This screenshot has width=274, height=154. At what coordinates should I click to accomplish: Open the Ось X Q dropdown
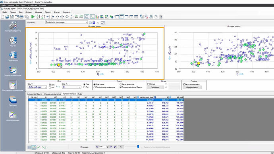(71, 87)
